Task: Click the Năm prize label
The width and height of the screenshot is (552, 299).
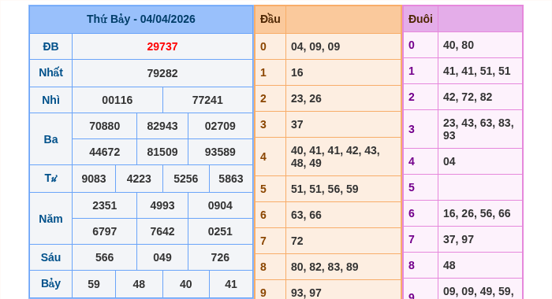Action: (50, 219)
